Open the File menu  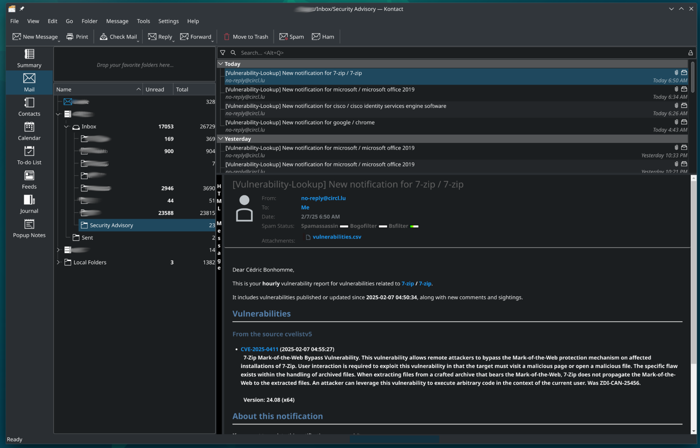pos(14,21)
